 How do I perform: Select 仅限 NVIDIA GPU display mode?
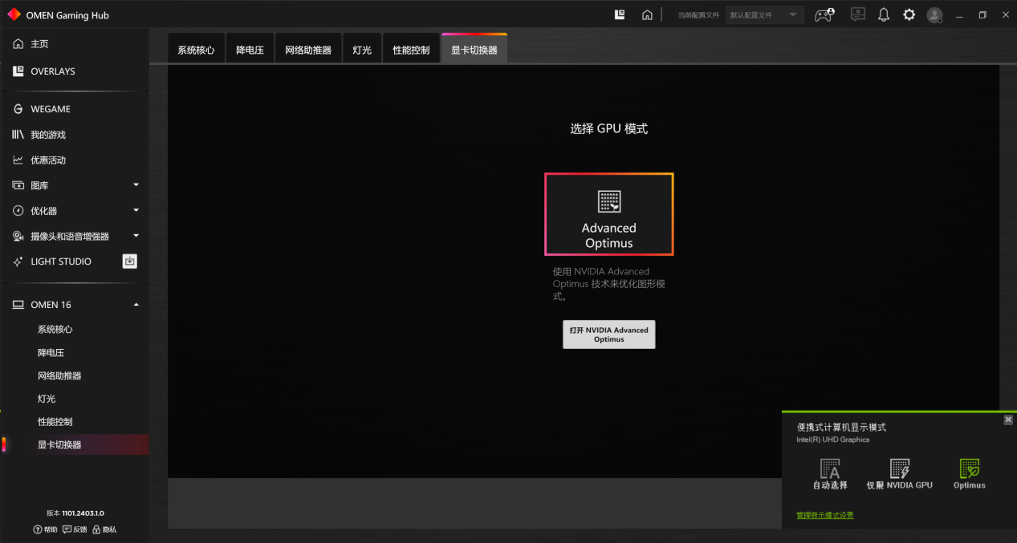point(899,474)
